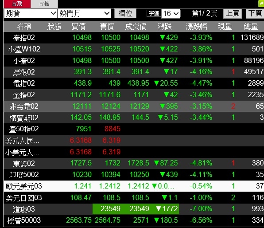Click the 漲跌幅 column header
This screenshot has height=228, width=264.
coord(196,27)
